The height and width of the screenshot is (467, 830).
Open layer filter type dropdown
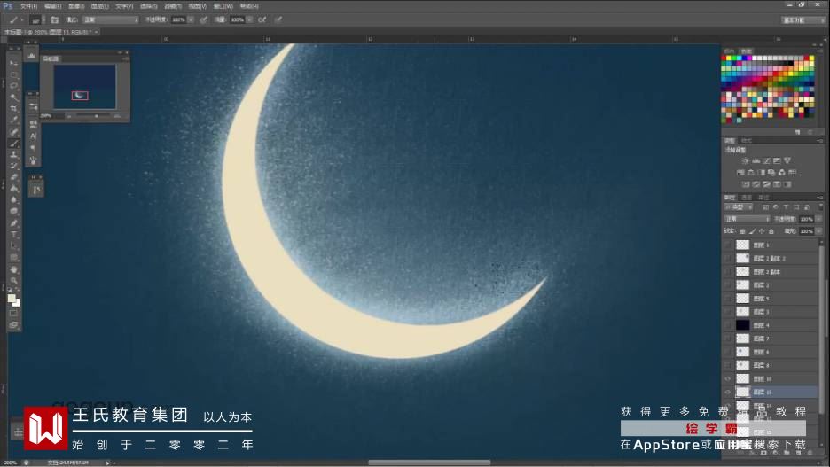(739, 206)
